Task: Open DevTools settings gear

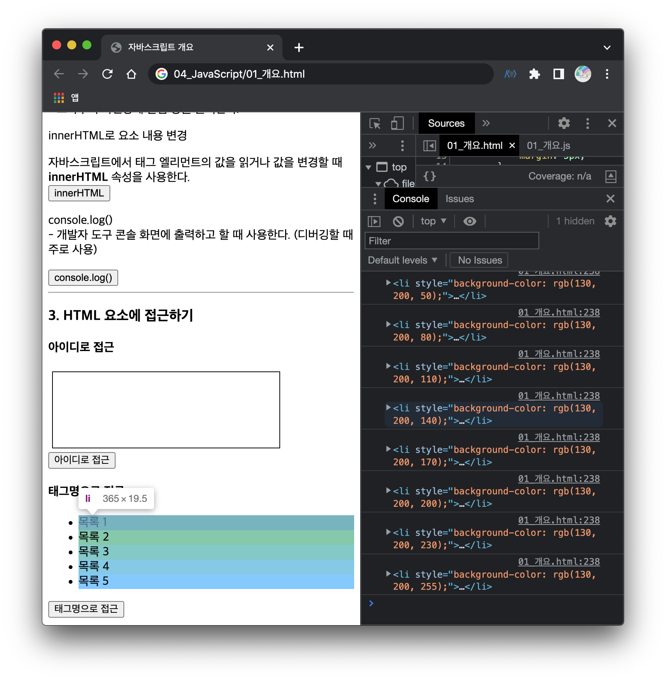Action: pyautogui.click(x=564, y=123)
